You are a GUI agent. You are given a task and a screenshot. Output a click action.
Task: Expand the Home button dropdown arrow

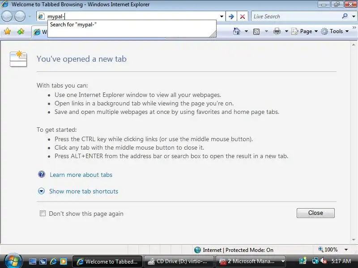[246, 31]
